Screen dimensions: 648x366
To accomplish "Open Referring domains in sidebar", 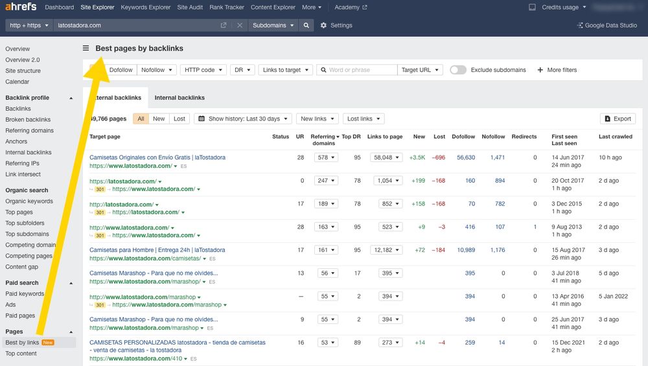I will (29, 131).
